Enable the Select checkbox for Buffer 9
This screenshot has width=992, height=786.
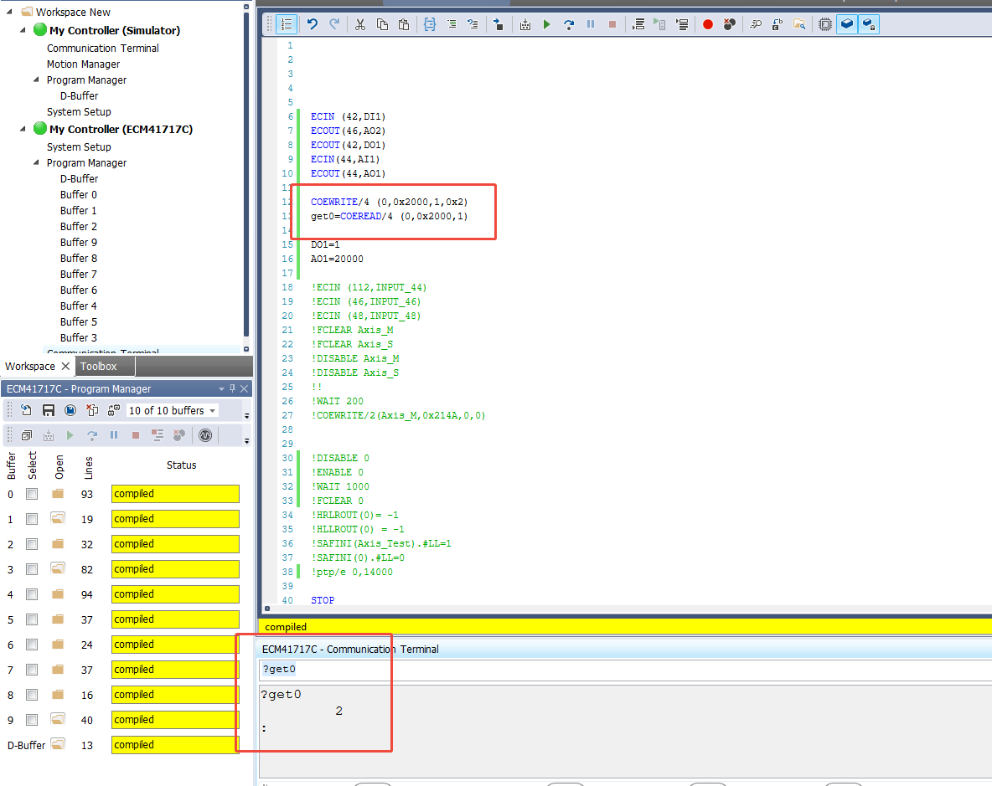32,720
